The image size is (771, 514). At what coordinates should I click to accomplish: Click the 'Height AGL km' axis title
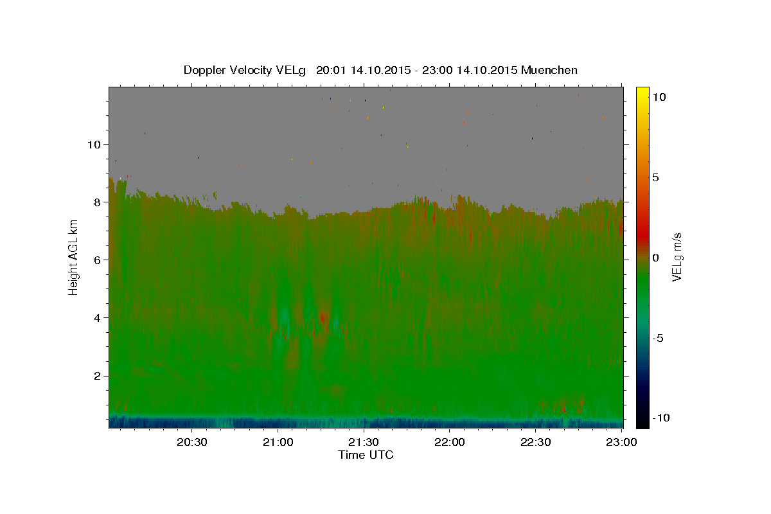point(73,257)
